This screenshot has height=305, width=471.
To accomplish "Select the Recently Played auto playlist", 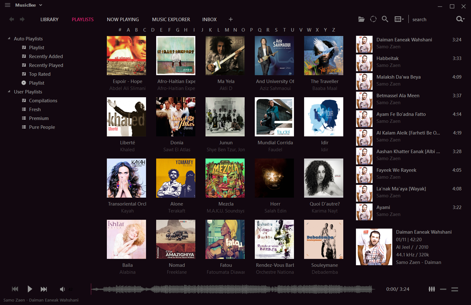I will [x=46, y=65].
